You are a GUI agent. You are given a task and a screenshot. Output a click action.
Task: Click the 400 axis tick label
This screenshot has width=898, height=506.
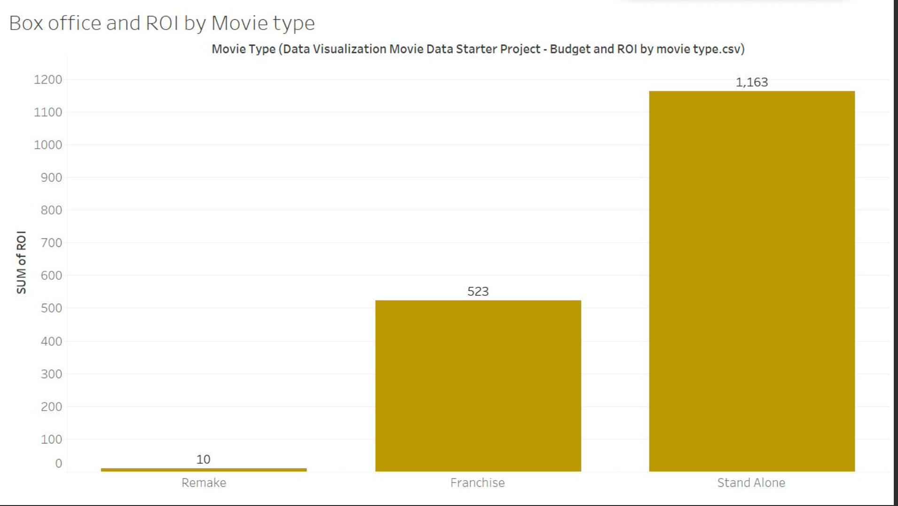point(51,341)
